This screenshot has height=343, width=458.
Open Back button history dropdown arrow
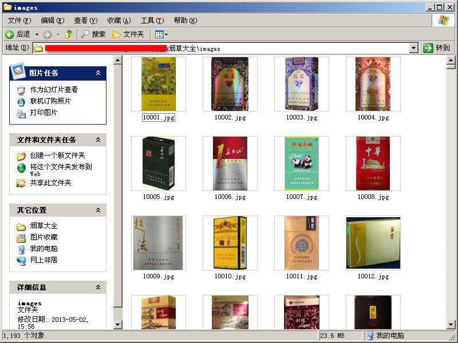(x=37, y=35)
